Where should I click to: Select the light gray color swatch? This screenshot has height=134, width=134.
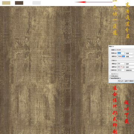tap(36, 3)
